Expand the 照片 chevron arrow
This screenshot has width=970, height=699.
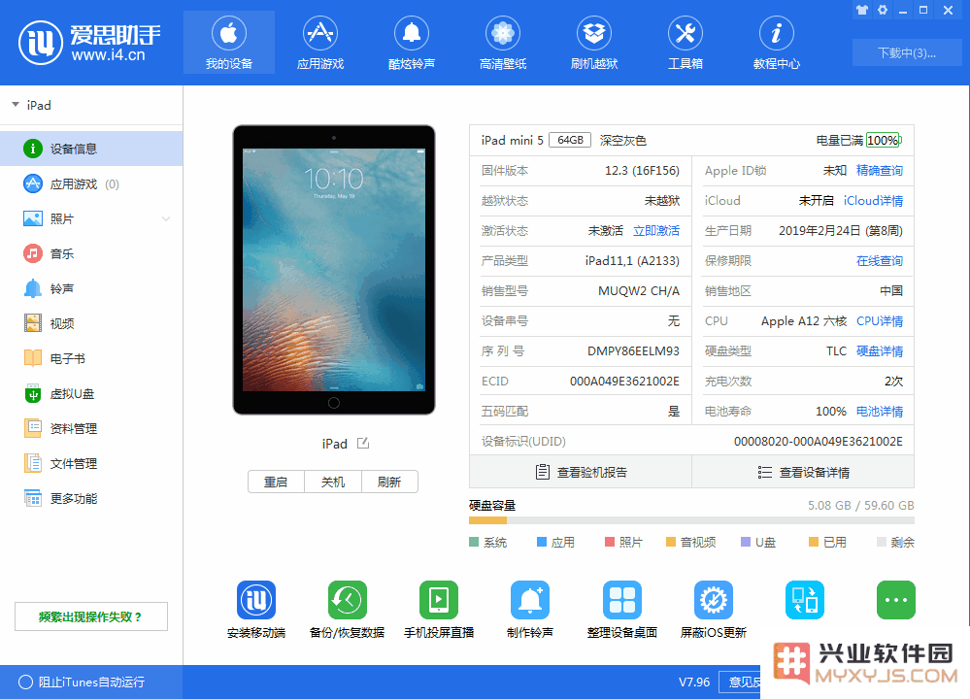pos(166,219)
